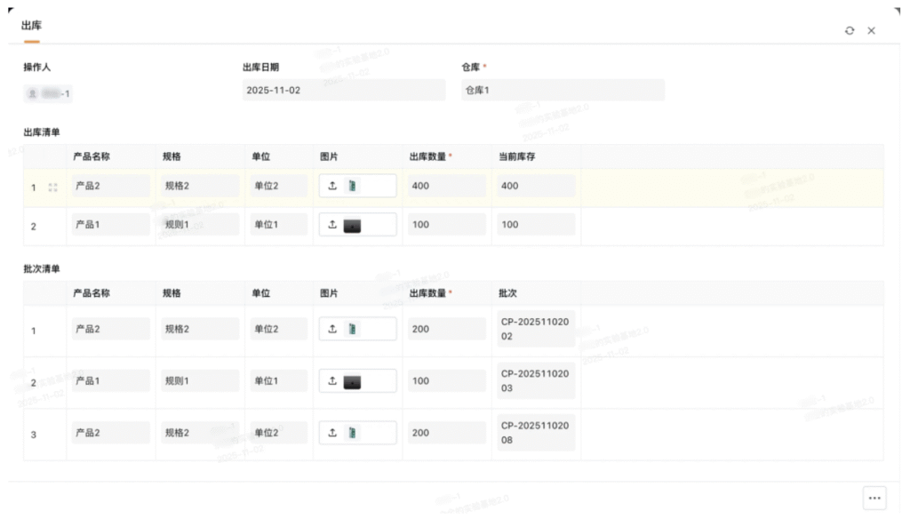The width and height of the screenshot is (910, 519).
Task: Click batch field CP-20251102003
Action: coord(535,381)
